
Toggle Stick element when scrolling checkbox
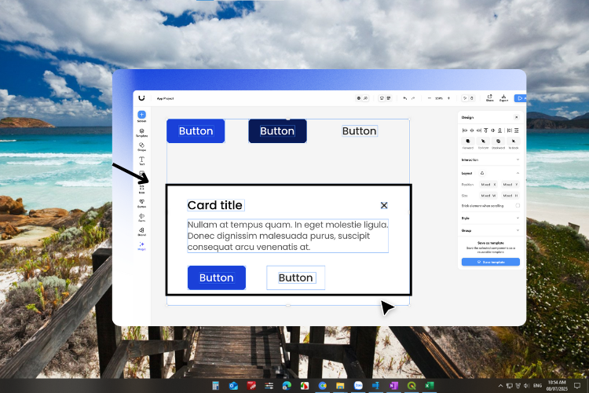tap(518, 206)
